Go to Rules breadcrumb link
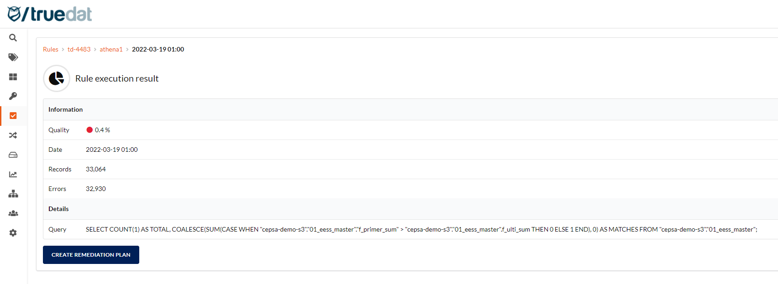The image size is (778, 284). click(51, 49)
